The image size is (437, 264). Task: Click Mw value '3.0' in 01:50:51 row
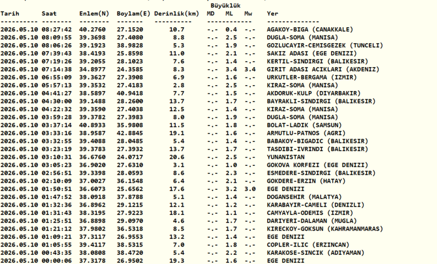250,189
